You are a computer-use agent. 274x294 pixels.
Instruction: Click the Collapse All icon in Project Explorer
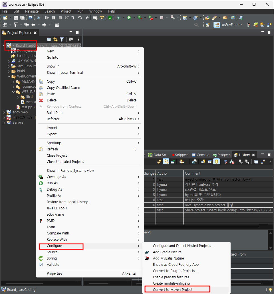click(49, 39)
